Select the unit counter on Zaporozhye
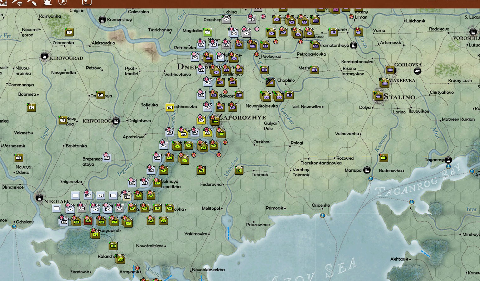The width and height of the screenshot is (480, 281). pyautogui.click(x=215, y=120)
